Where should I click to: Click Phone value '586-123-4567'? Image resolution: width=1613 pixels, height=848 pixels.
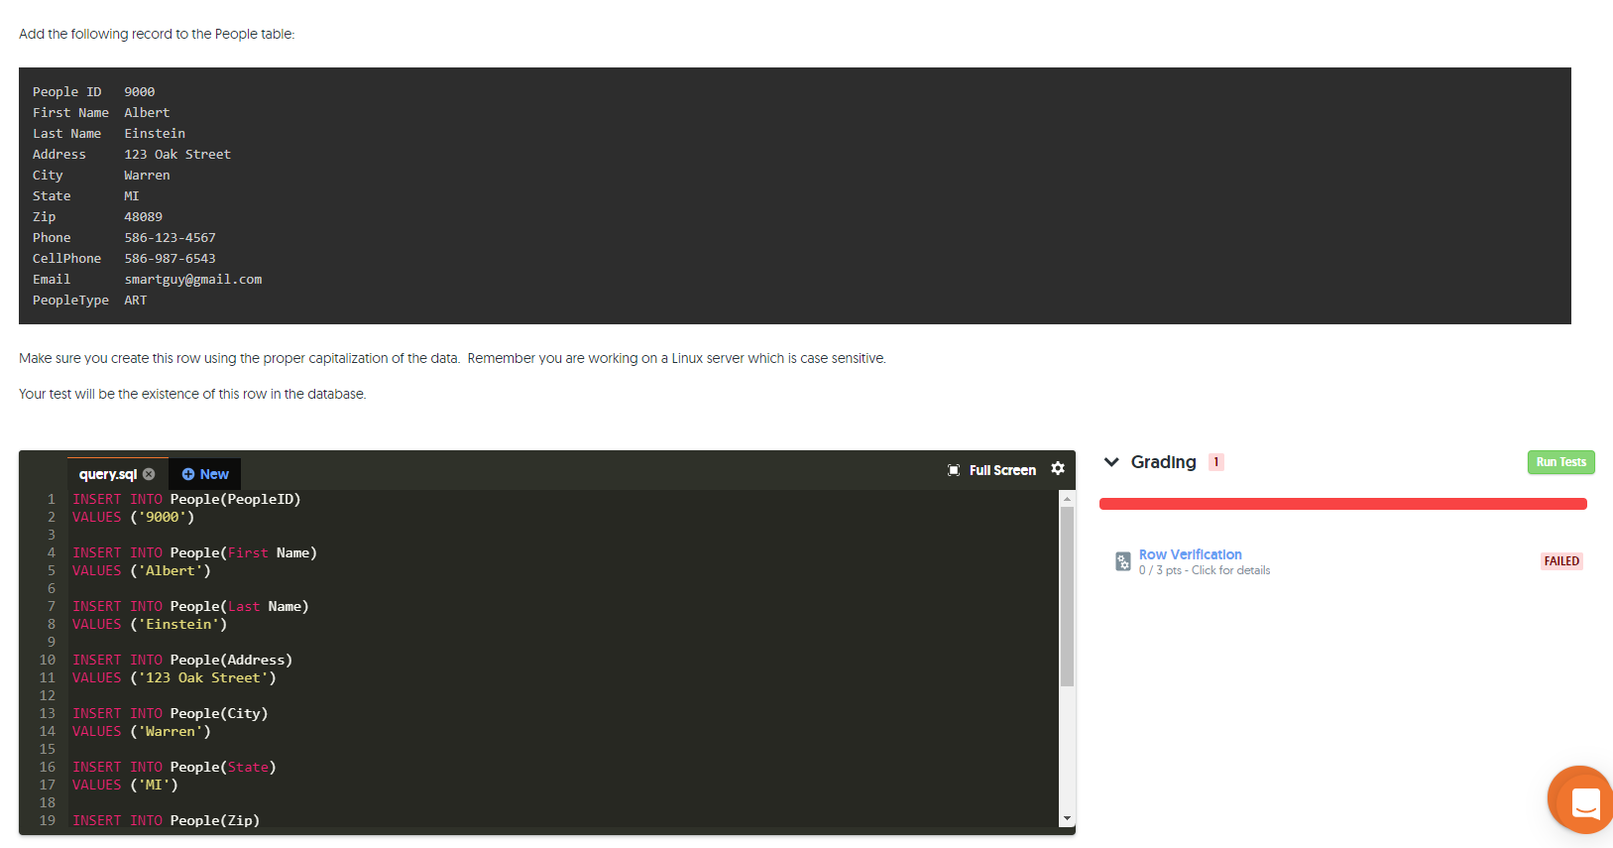(x=170, y=238)
